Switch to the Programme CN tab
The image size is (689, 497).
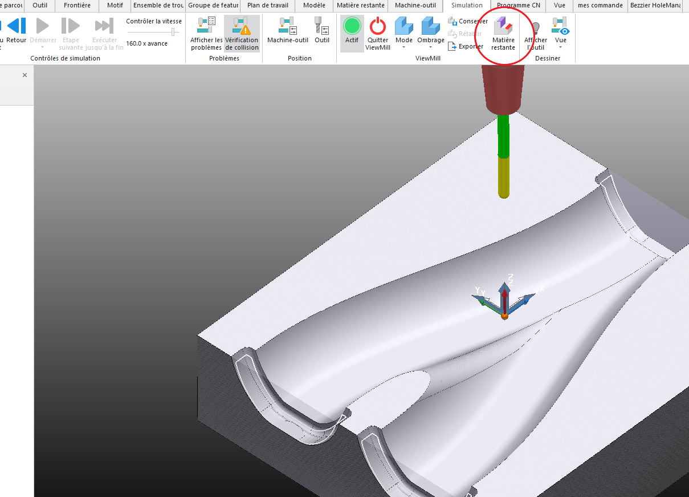[x=518, y=6]
